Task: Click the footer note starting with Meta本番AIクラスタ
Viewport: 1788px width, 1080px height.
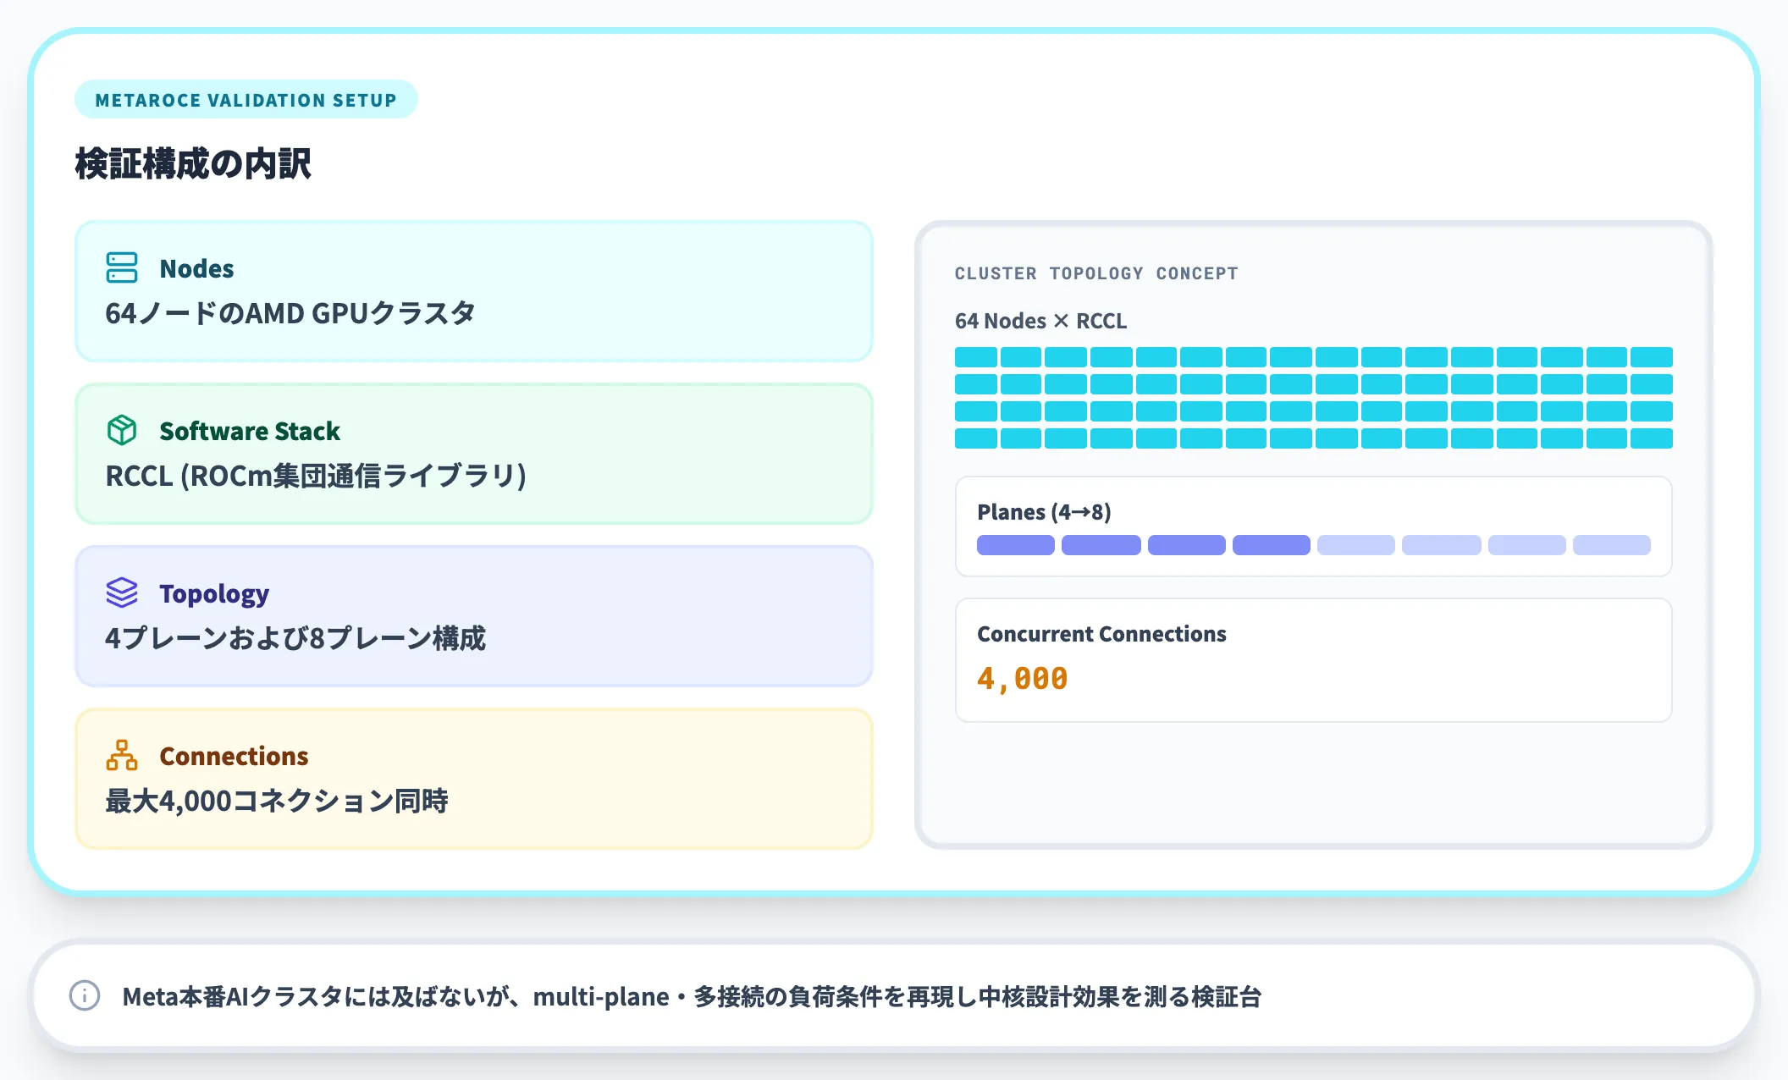Action: (692, 996)
